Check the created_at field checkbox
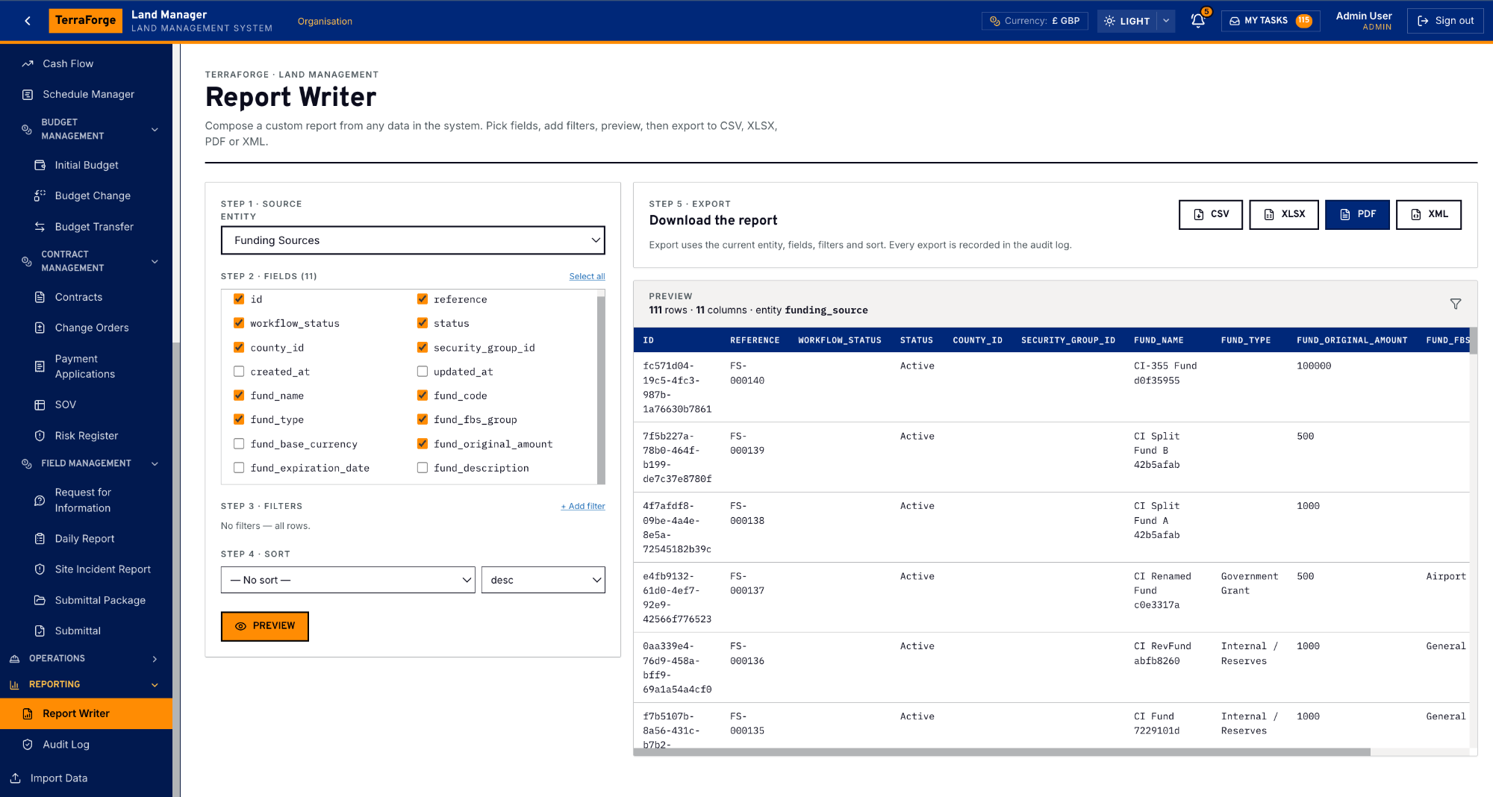Viewport: 1493px width, 797px height. pos(239,372)
